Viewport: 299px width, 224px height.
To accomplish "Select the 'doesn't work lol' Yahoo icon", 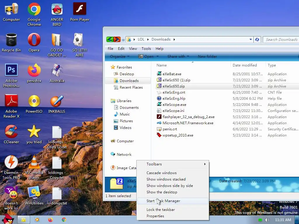I will [11, 198].
